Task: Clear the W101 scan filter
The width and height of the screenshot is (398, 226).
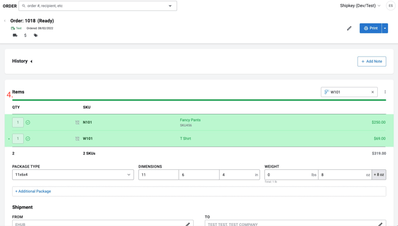Action: pyautogui.click(x=373, y=92)
